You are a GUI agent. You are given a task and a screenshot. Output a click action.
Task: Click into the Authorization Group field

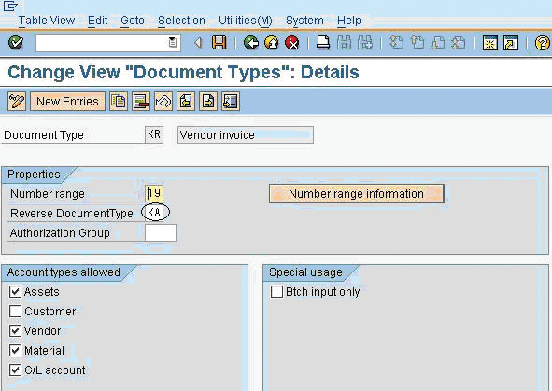tap(161, 232)
